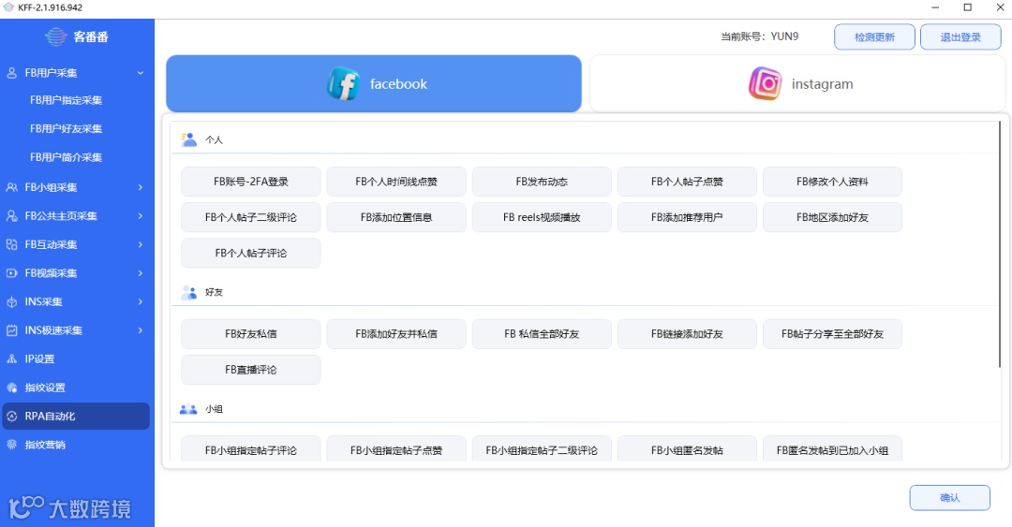Click the 指纹营销 fingerprint icon
1012x527 pixels.
11,445
